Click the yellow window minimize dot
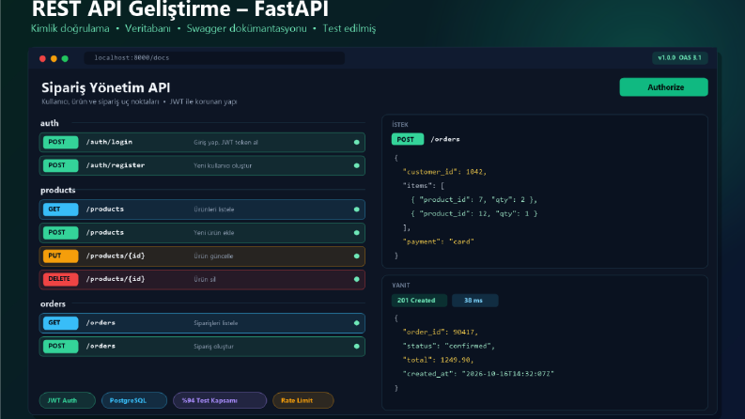 [x=54, y=58]
